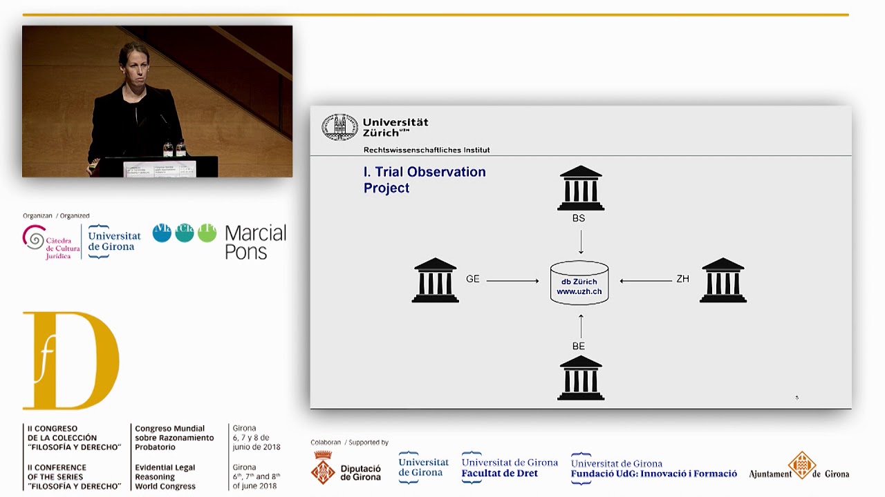Click the large golden fD logo
Screen dimensions: 885x497
(x=71, y=360)
